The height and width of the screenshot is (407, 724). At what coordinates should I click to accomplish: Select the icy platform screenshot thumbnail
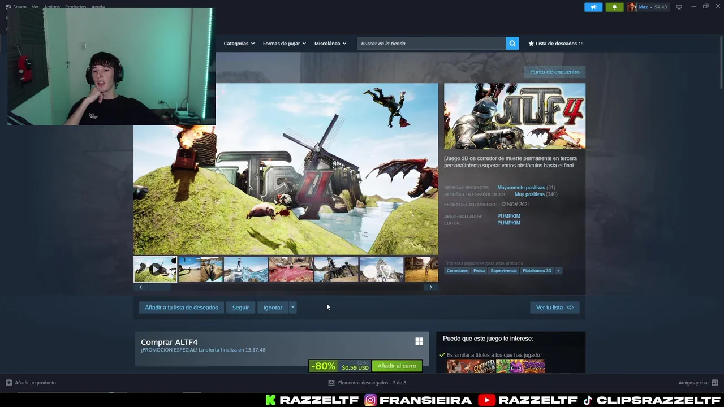click(245, 269)
